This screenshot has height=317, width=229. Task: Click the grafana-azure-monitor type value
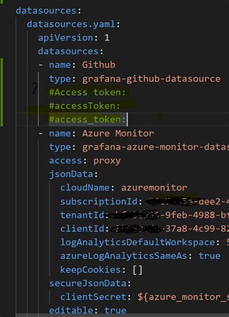156,147
